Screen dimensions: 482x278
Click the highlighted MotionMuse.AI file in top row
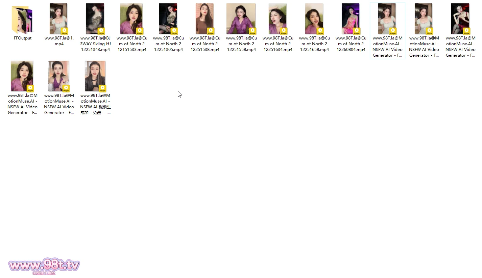(x=387, y=19)
